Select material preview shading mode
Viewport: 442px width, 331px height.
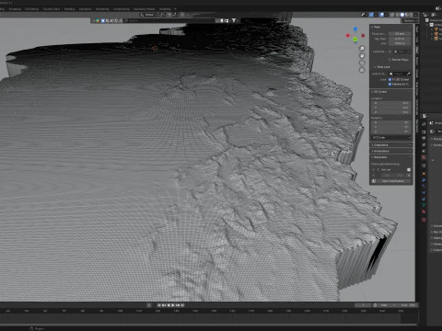(407, 15)
